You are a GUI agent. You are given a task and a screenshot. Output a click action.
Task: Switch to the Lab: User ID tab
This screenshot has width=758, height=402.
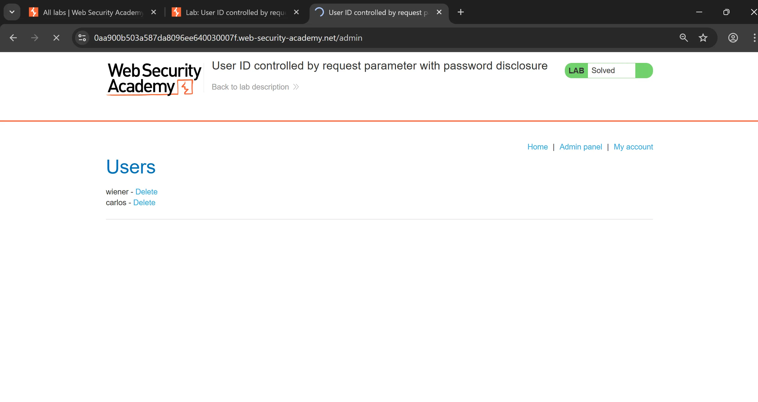[x=236, y=12]
